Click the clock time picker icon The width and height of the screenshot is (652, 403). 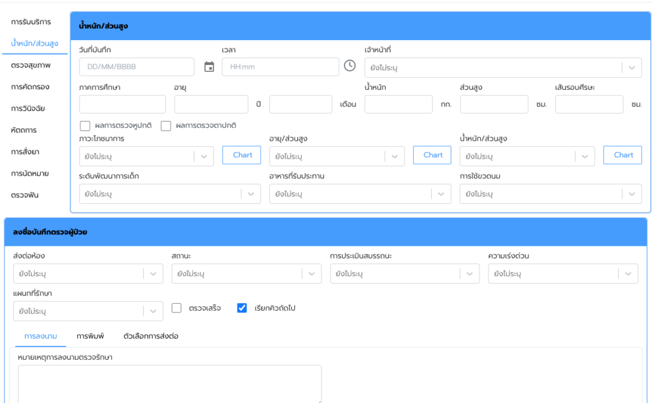tap(350, 66)
